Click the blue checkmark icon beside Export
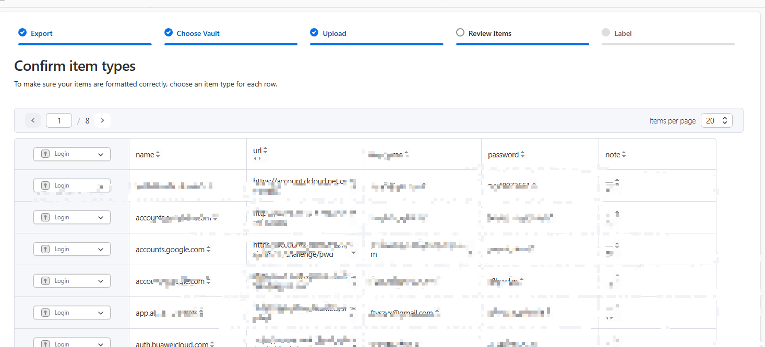765x347 pixels. click(22, 33)
